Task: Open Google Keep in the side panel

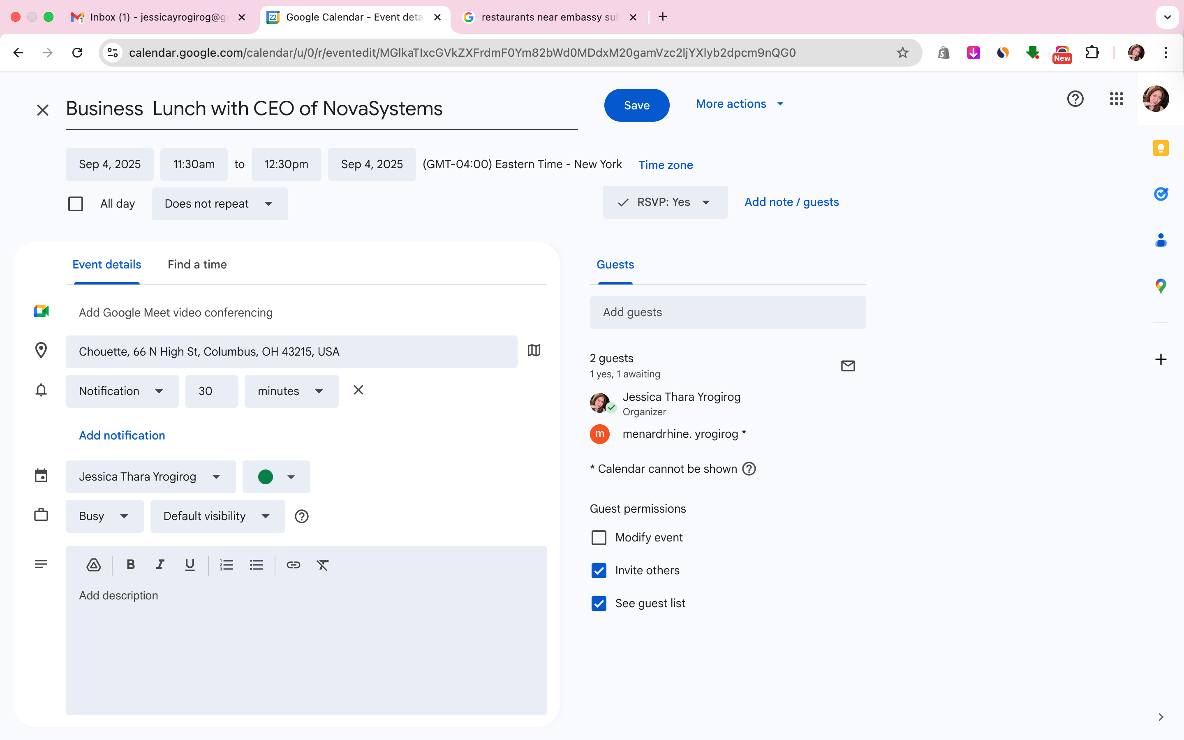Action: tap(1161, 148)
